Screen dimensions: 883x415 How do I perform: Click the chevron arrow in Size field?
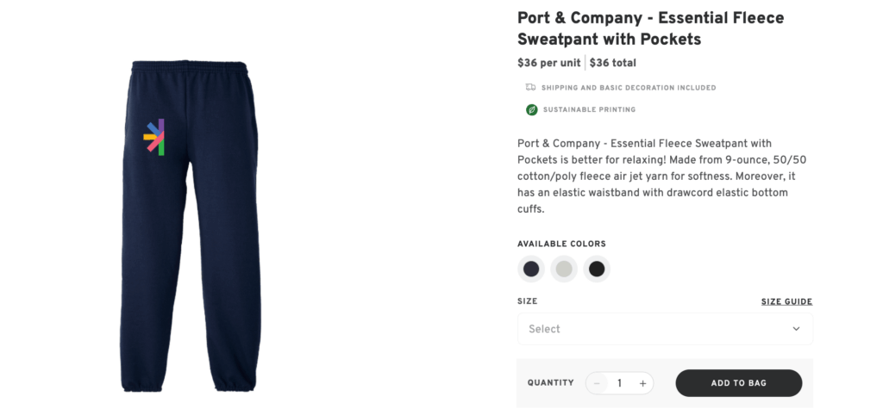(796, 329)
